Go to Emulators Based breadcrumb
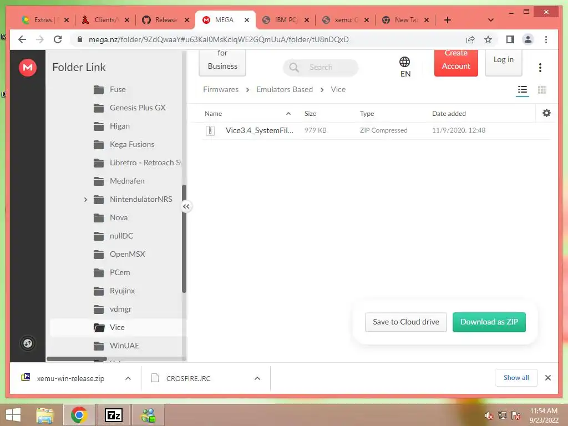This screenshot has width=568, height=426. click(285, 89)
